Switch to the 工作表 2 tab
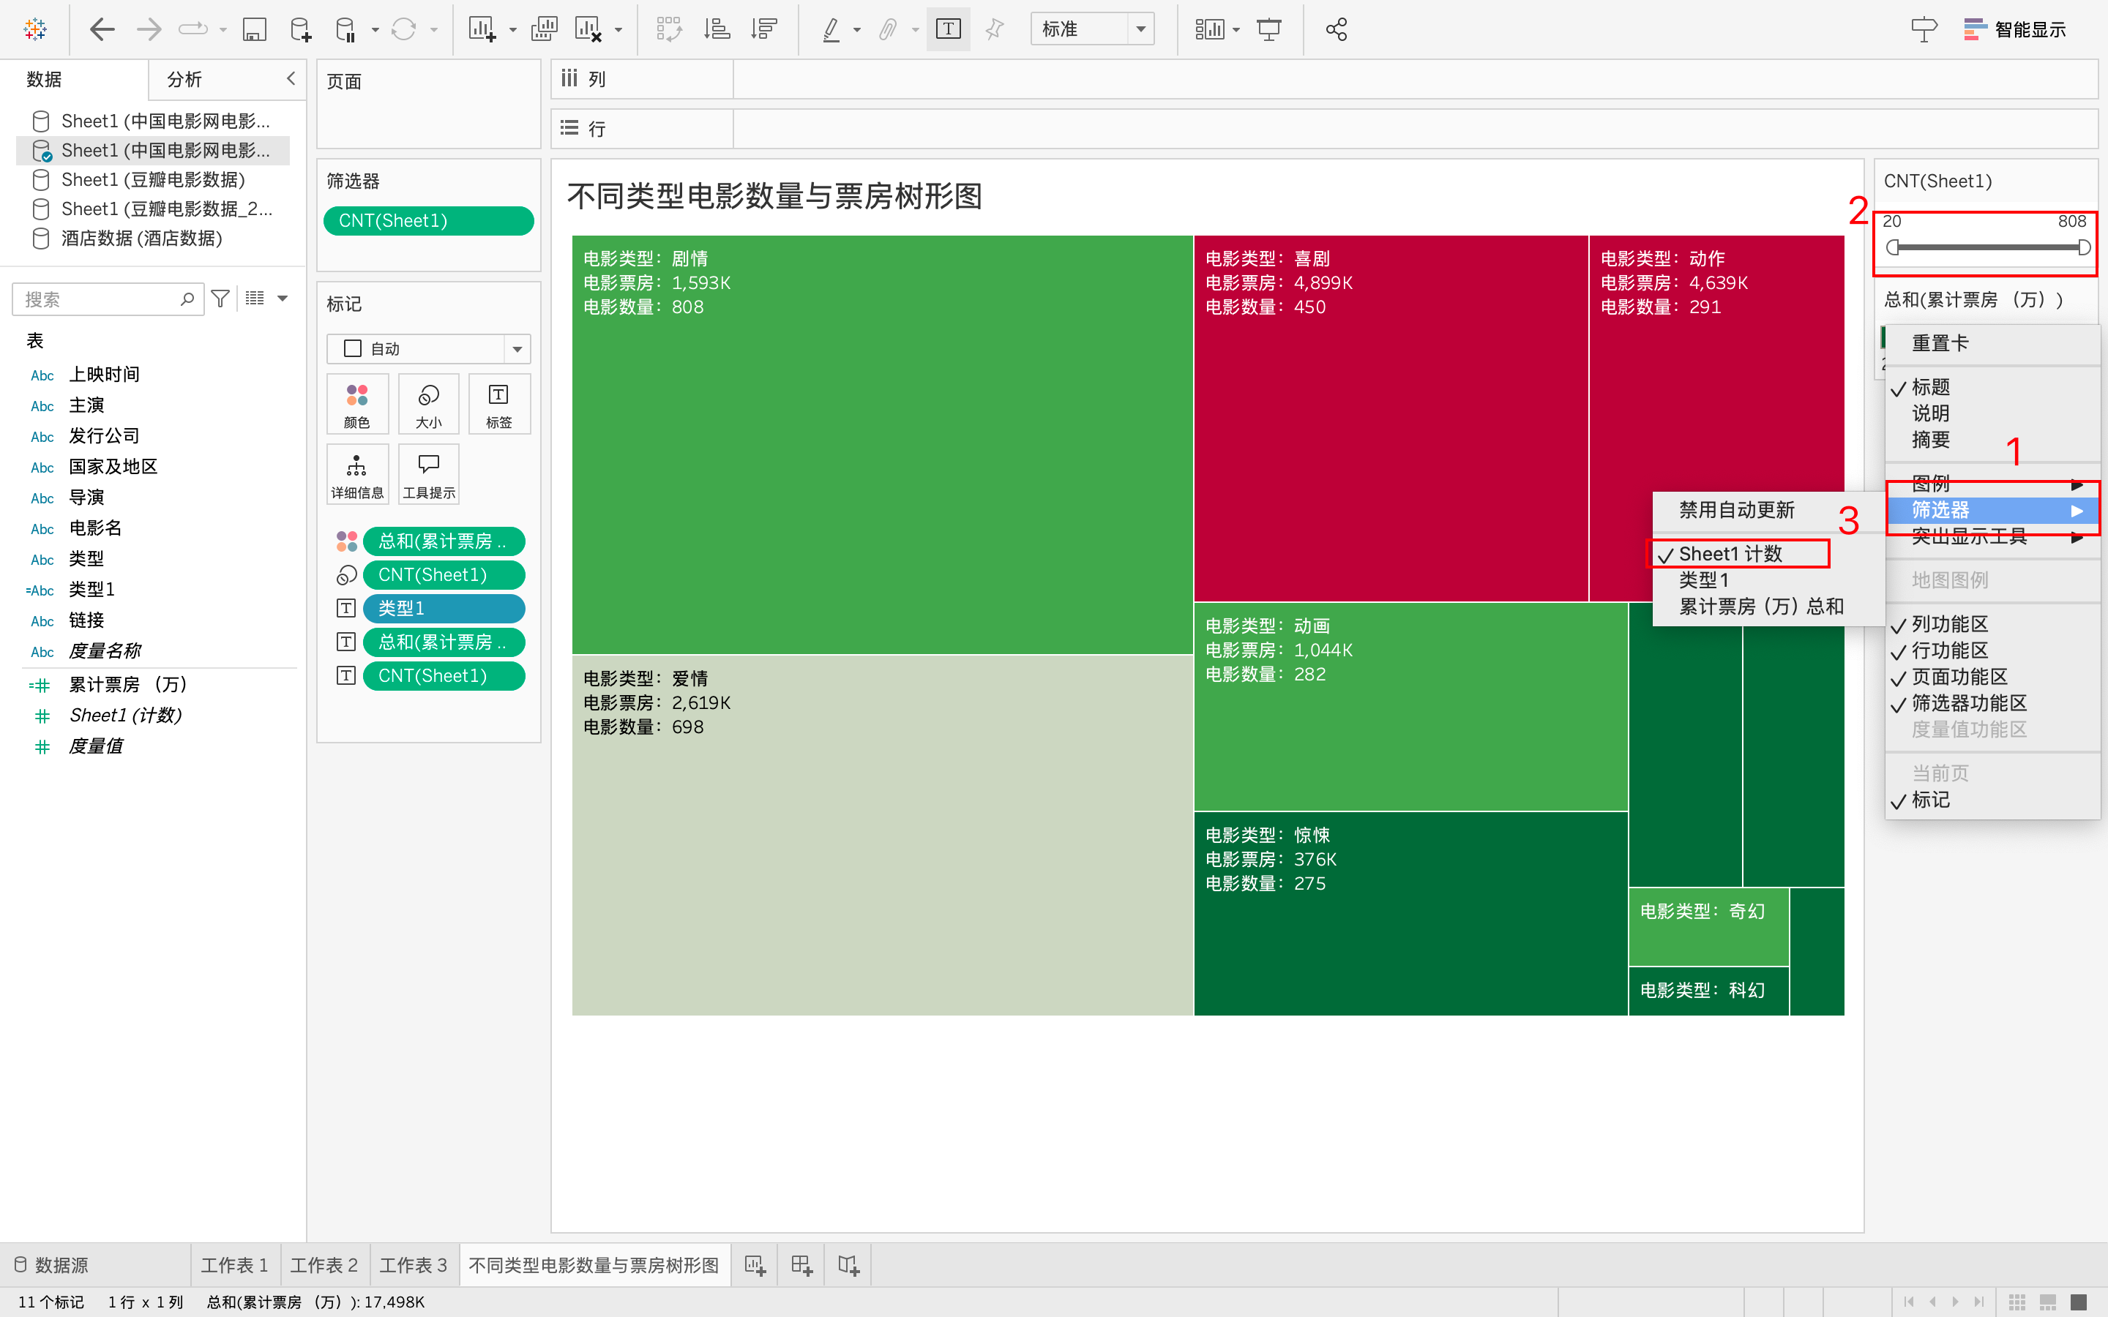The width and height of the screenshot is (2108, 1317). pyautogui.click(x=324, y=1265)
